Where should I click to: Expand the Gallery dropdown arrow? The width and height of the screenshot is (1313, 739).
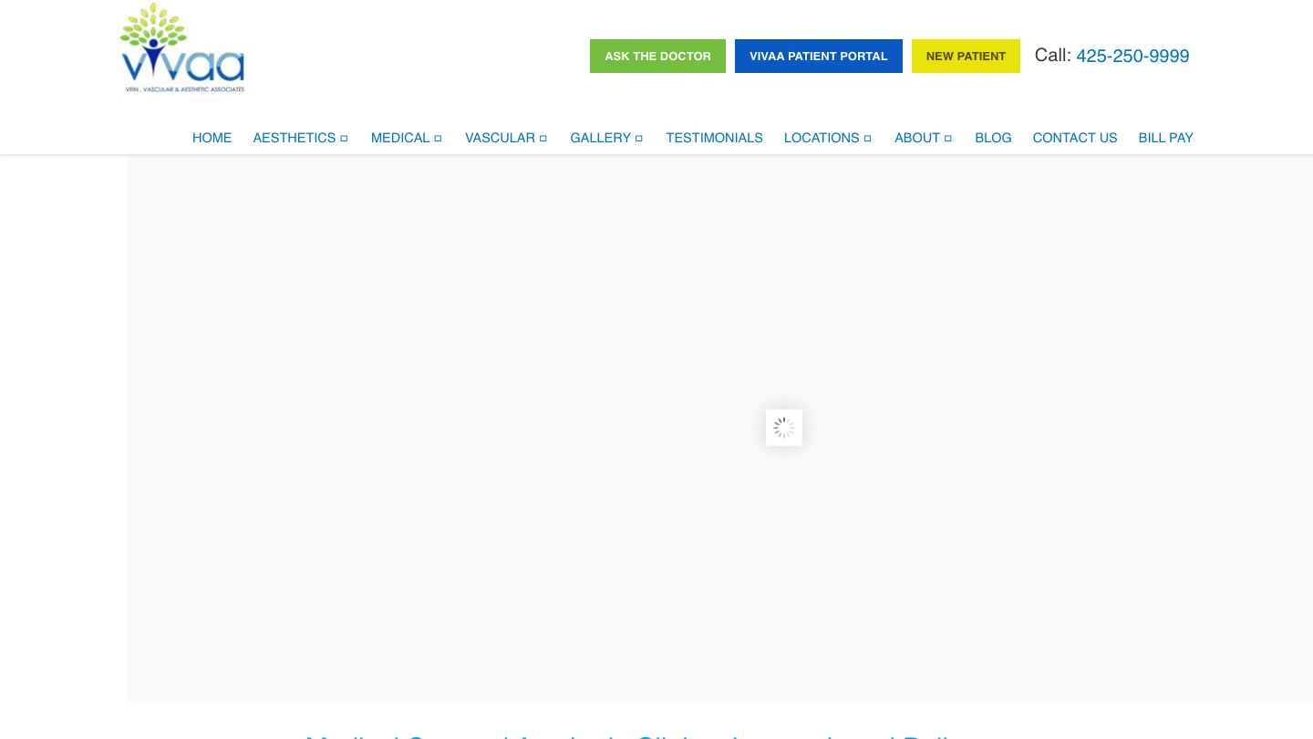[639, 139]
